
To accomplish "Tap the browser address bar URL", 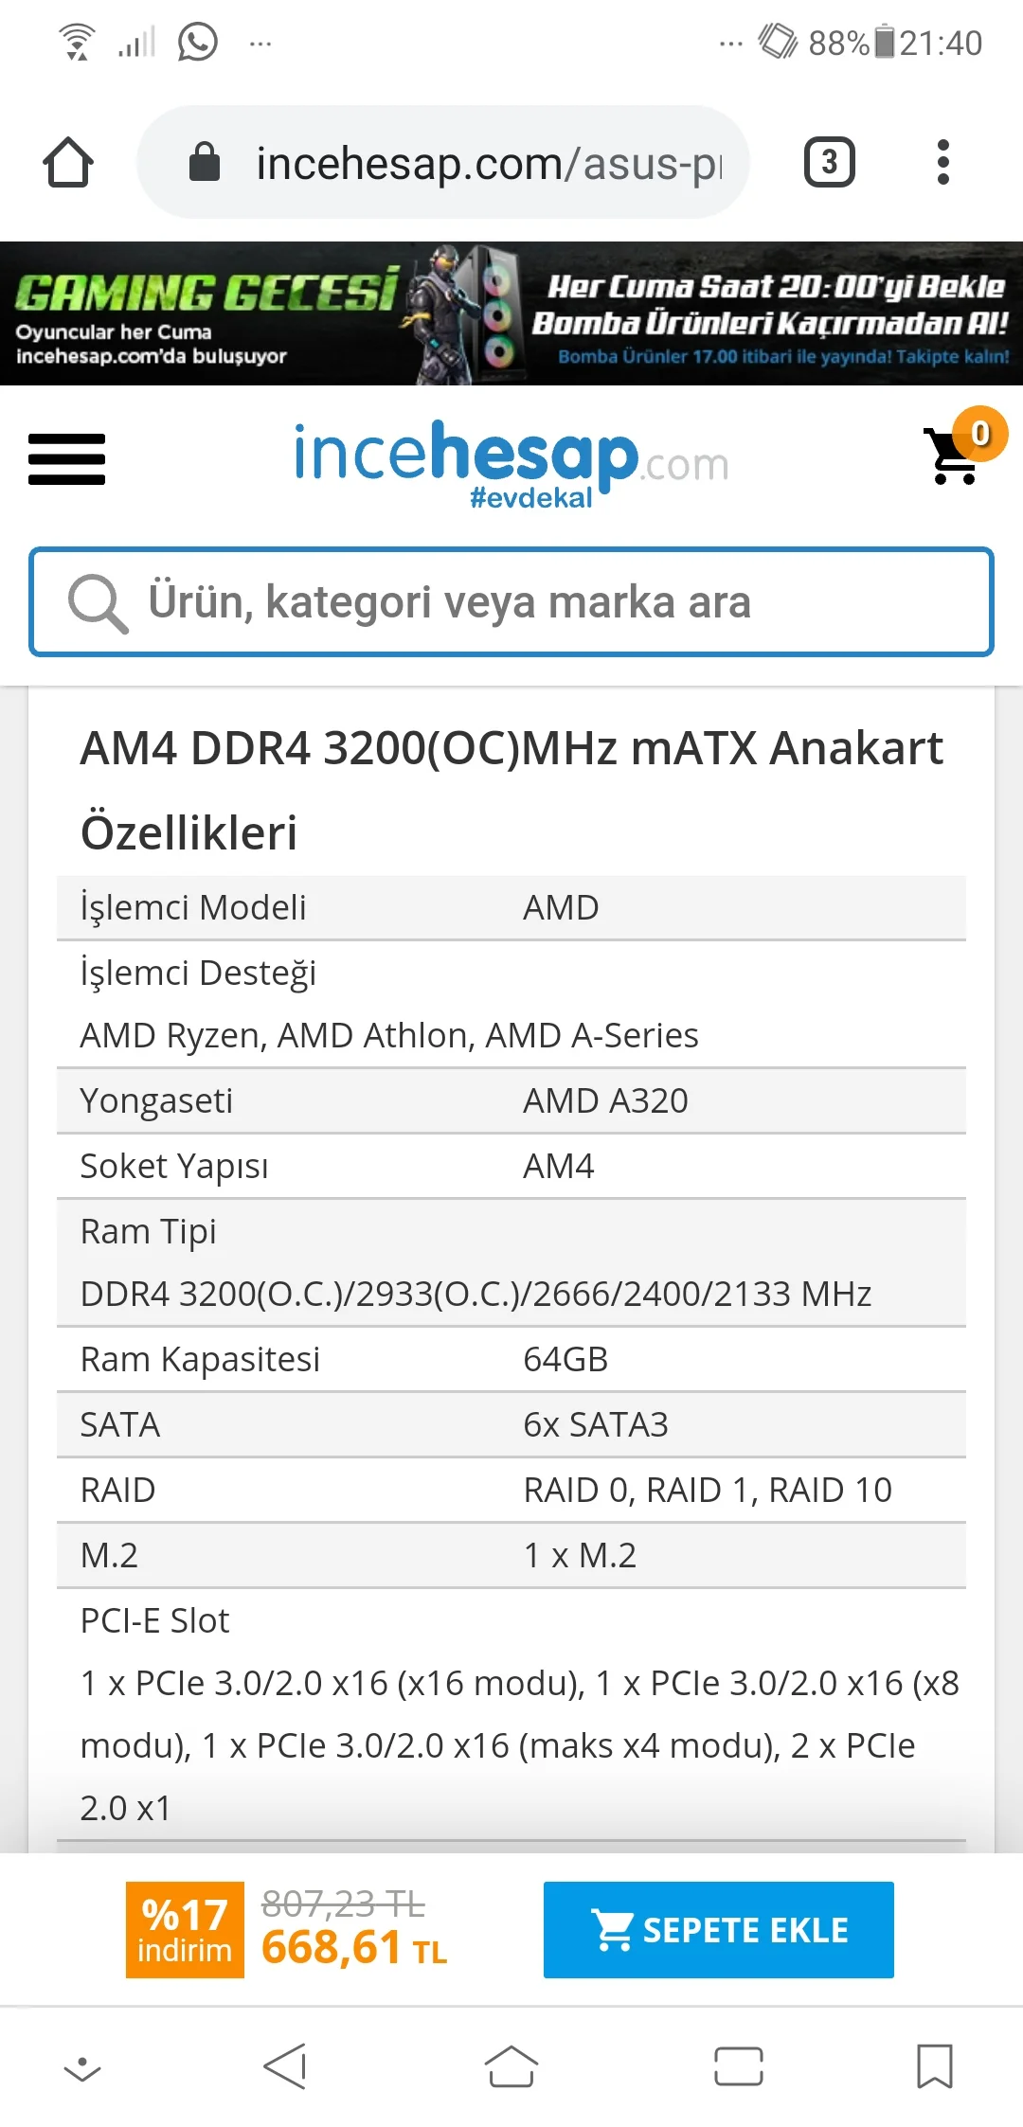I will 488,163.
